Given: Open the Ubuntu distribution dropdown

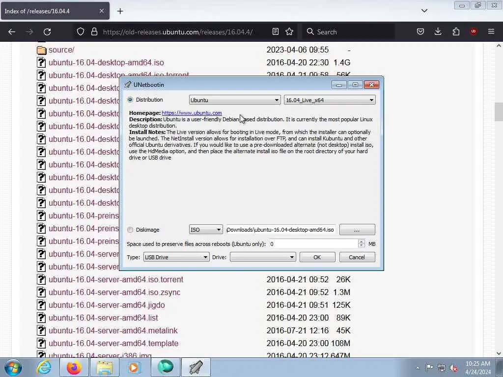Looking at the screenshot, I should 235,100.
